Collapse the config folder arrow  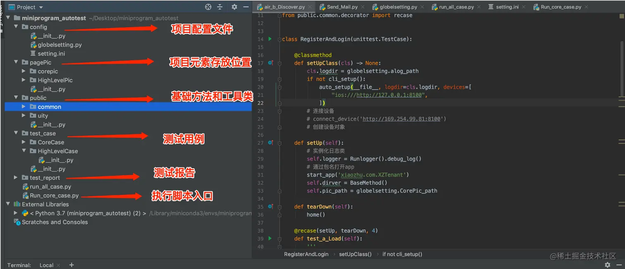[16, 27]
